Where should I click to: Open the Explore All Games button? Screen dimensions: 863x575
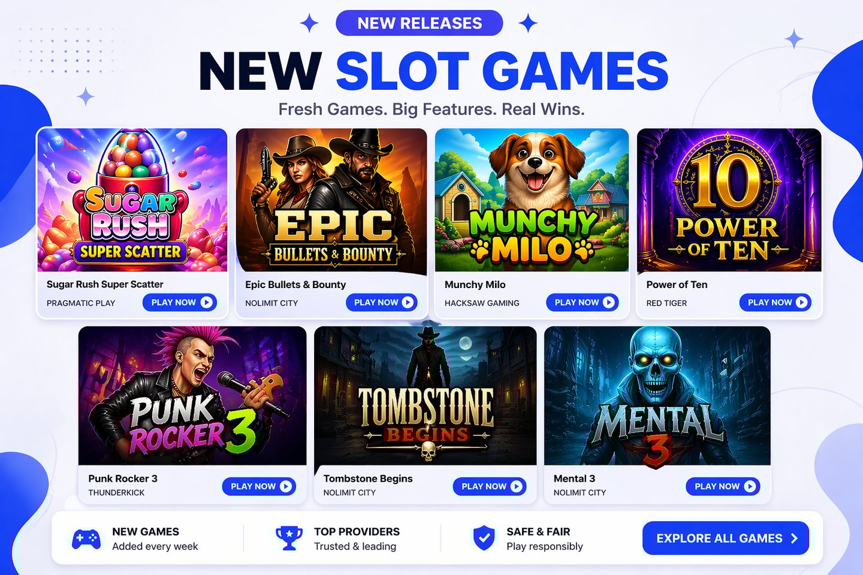click(725, 538)
